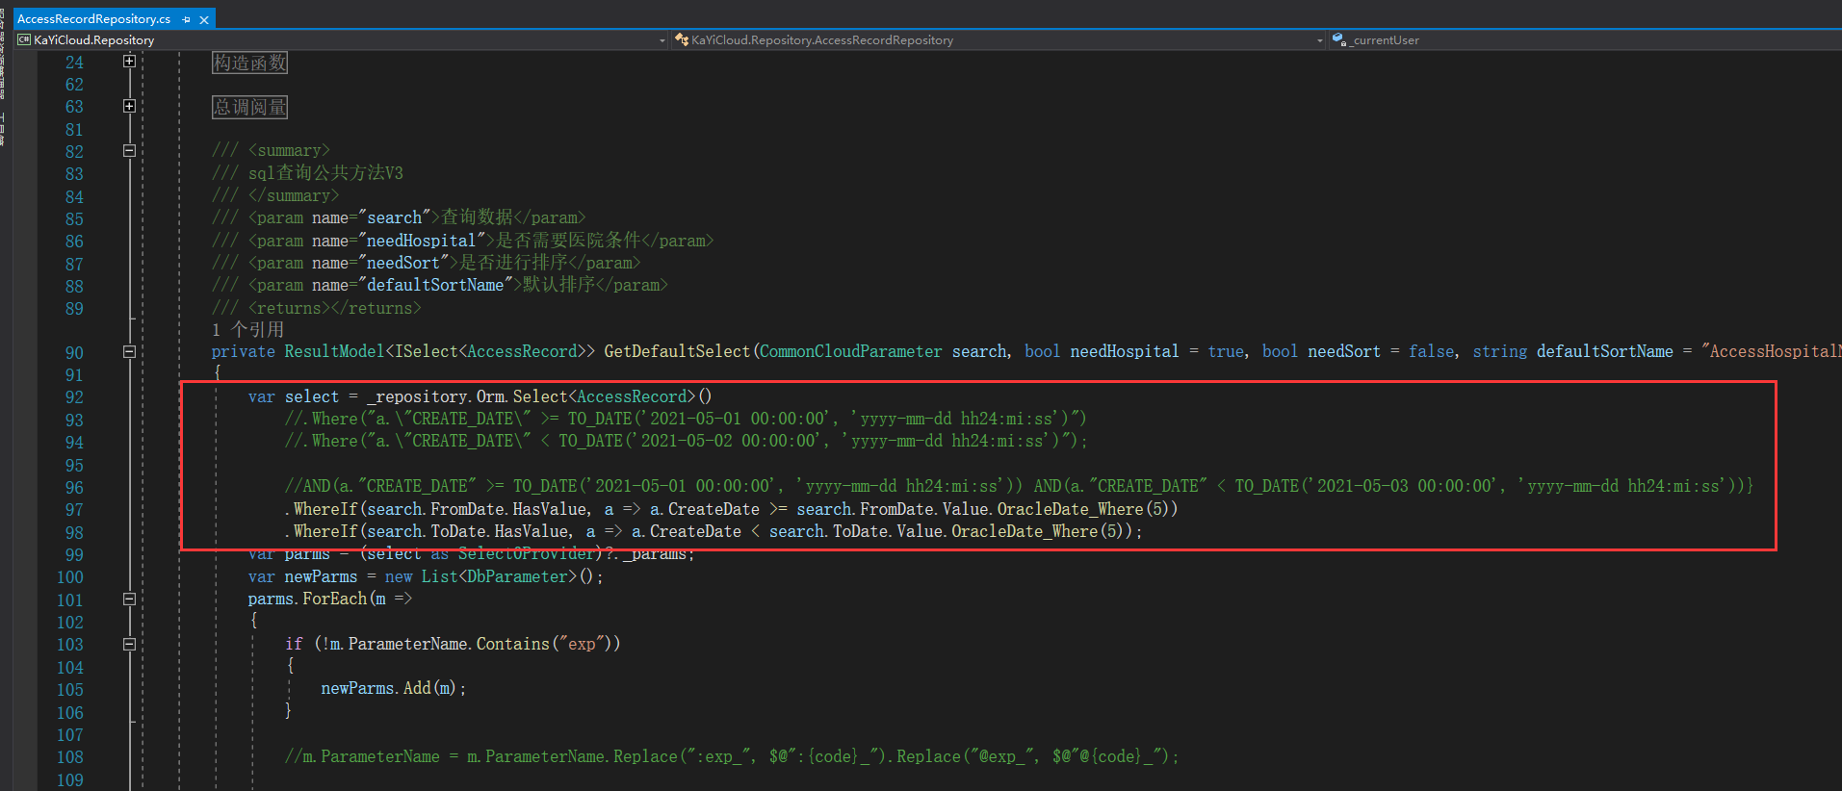
Task: Click the class icon beside KaYiCloud.Repository.AccessRecordRepository
Action: click(682, 39)
